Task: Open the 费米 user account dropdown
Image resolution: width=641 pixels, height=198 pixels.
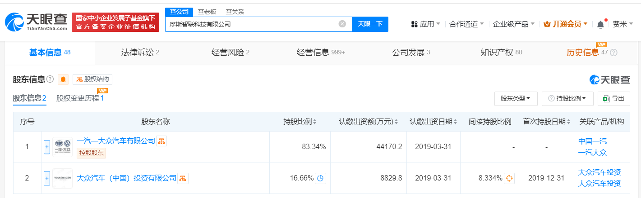Action: [x=623, y=24]
